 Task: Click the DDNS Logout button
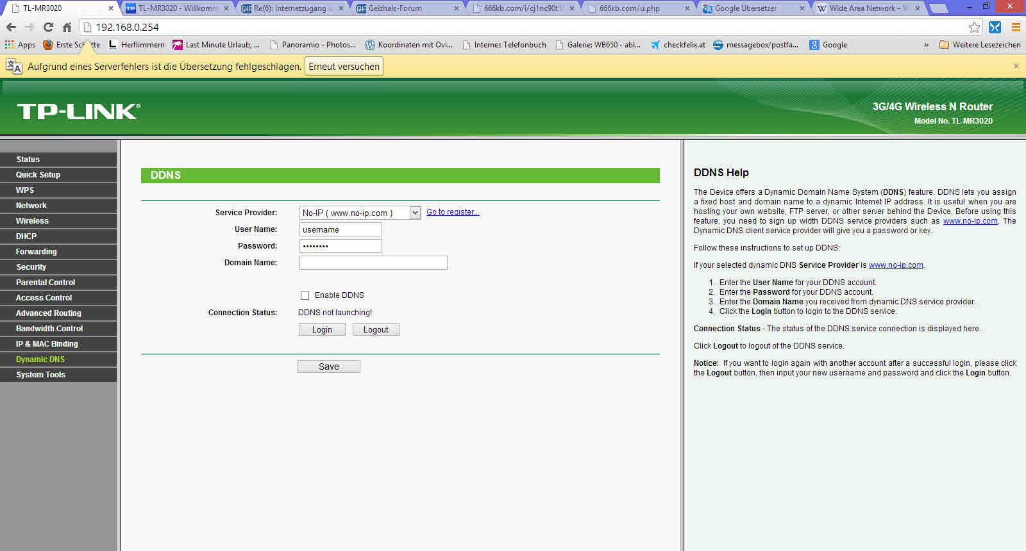pos(376,329)
